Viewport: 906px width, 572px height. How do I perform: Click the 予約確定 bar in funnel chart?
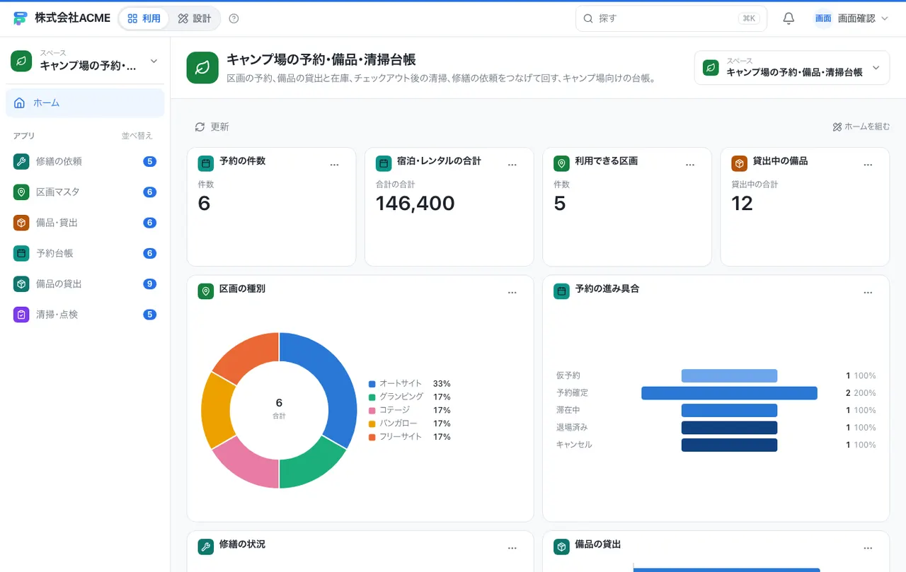[729, 393]
